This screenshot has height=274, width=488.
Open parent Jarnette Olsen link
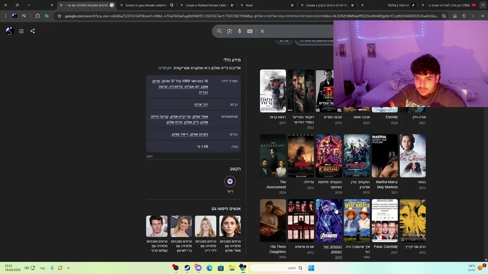199,134
